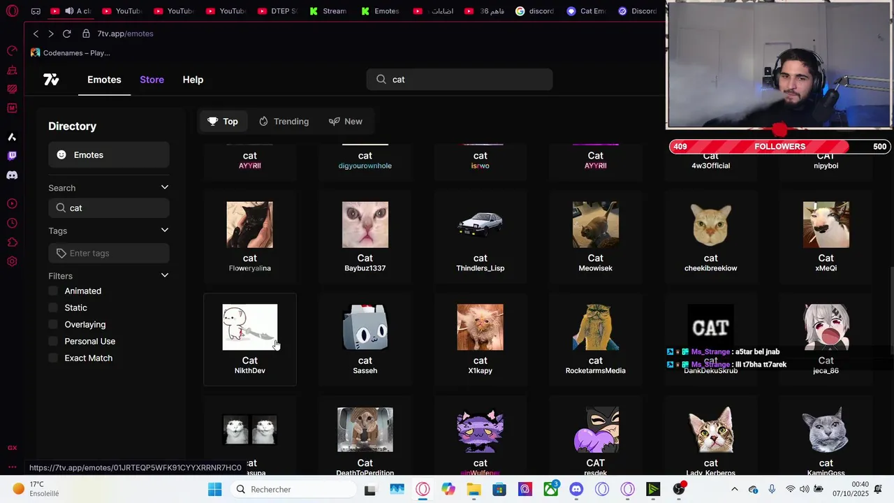The width and height of the screenshot is (894, 503).
Task: Select the Trending sorting button
Action: [284, 122]
